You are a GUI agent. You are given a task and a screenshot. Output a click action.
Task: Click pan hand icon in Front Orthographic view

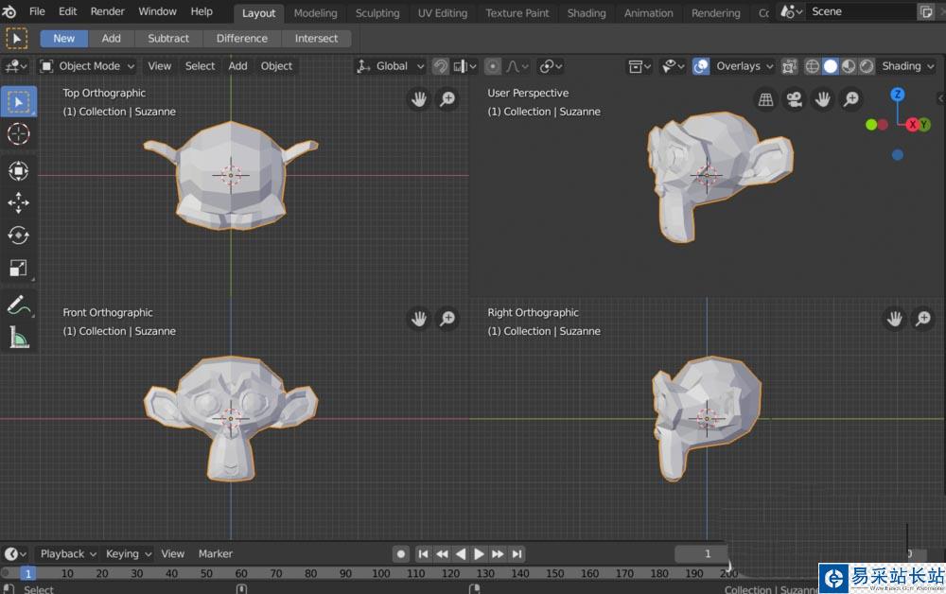(419, 319)
